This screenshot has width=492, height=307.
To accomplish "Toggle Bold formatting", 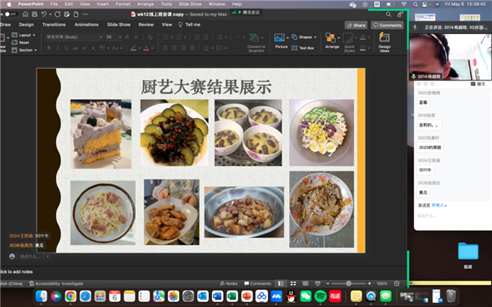I will [48, 48].
